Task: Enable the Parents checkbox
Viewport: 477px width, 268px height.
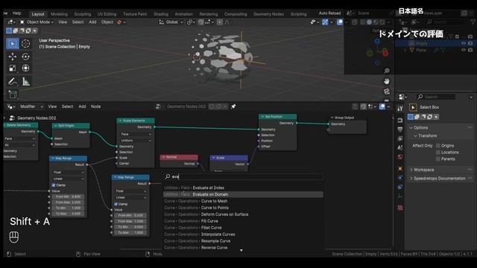Action: coord(438,159)
